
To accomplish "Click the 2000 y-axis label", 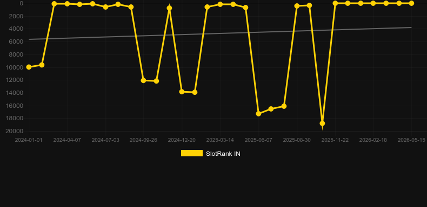I will [x=16, y=16].
